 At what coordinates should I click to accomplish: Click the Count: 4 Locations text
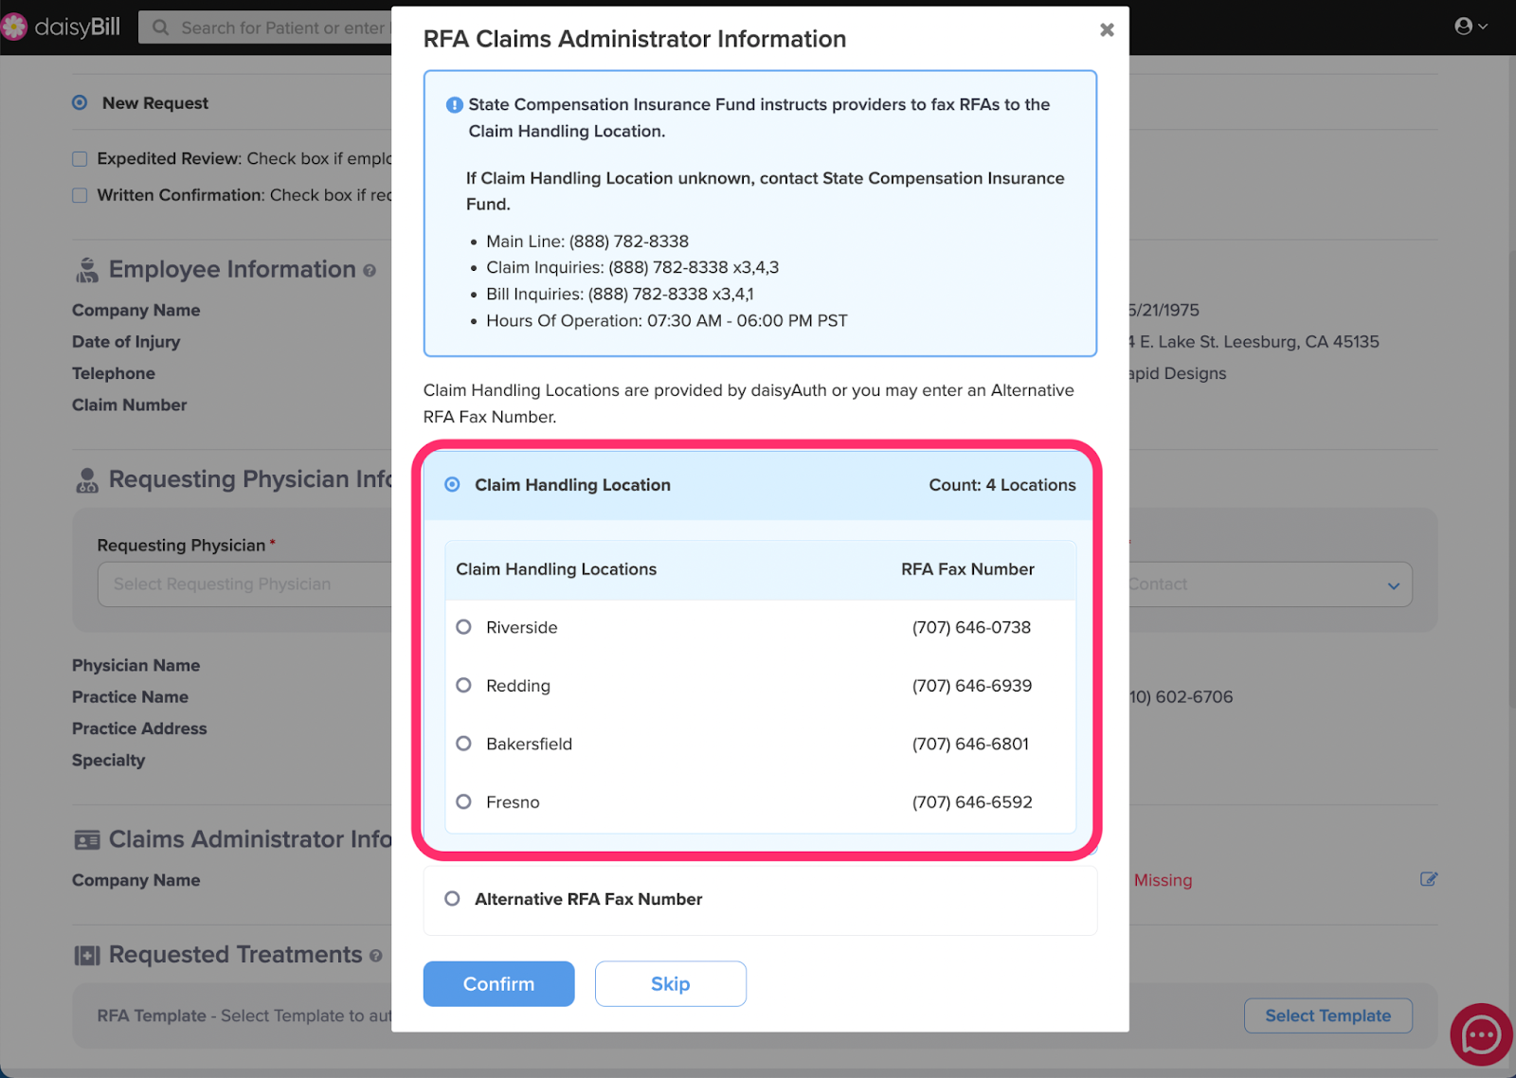[1002, 485]
